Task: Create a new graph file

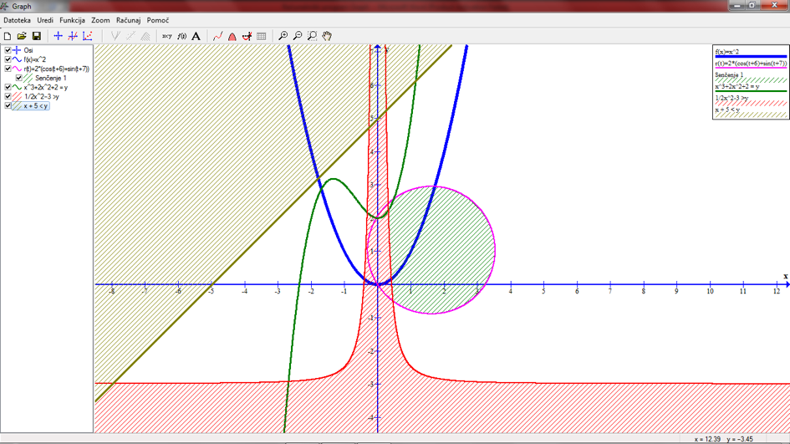Action: tap(8, 36)
